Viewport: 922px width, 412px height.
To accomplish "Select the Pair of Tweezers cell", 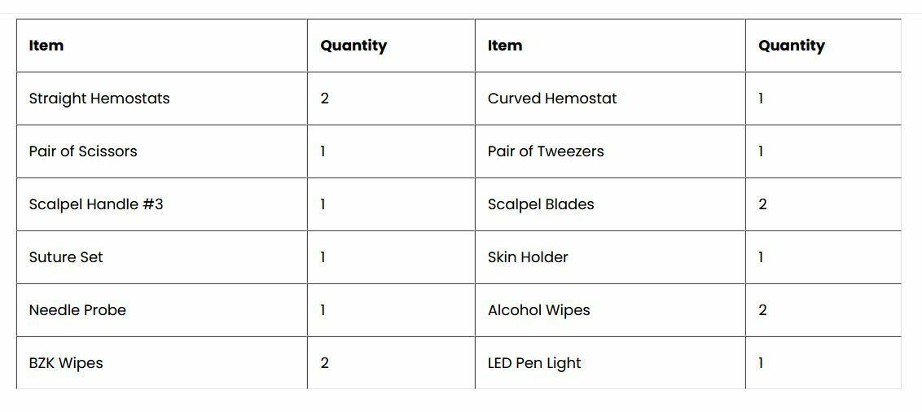I will [610, 151].
